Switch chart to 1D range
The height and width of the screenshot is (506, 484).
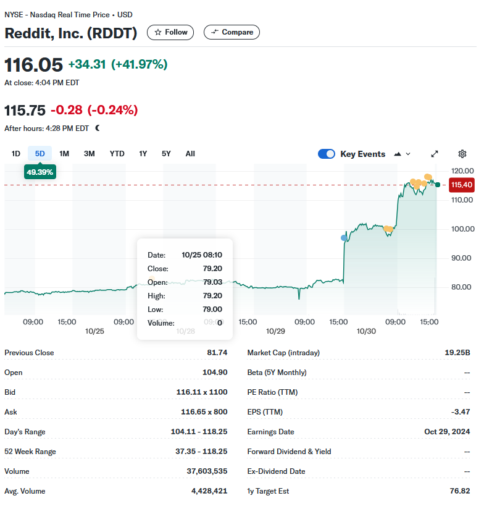16,154
